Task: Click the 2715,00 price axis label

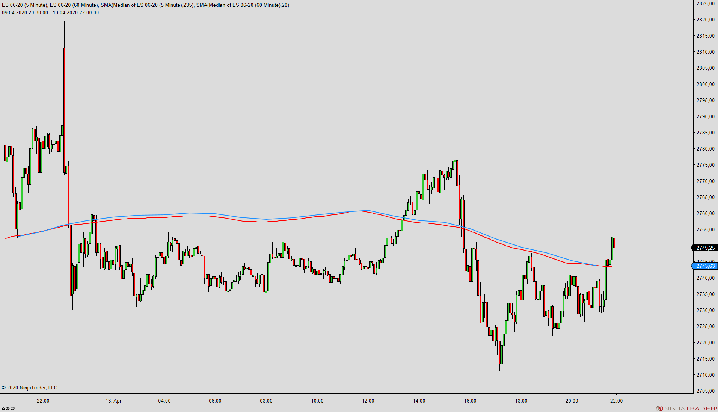Action: point(705,359)
